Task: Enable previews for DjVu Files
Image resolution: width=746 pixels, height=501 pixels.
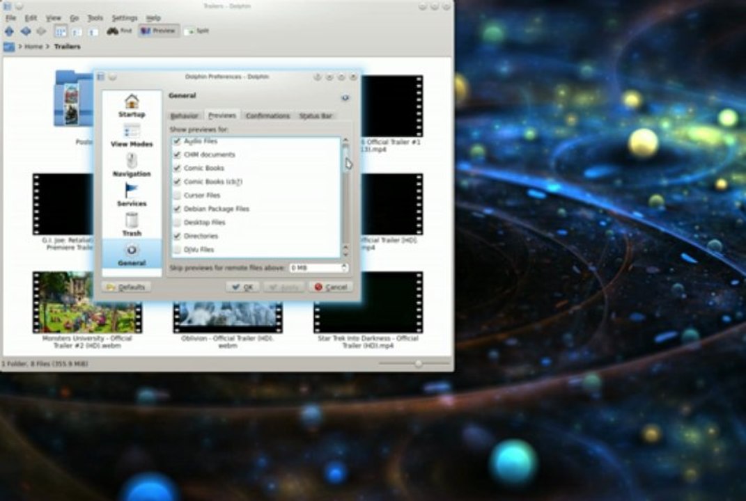Action: 177,250
